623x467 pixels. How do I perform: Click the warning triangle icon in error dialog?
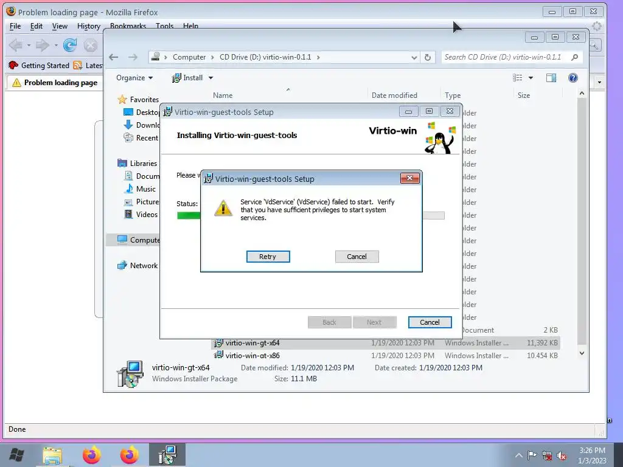[x=223, y=208]
